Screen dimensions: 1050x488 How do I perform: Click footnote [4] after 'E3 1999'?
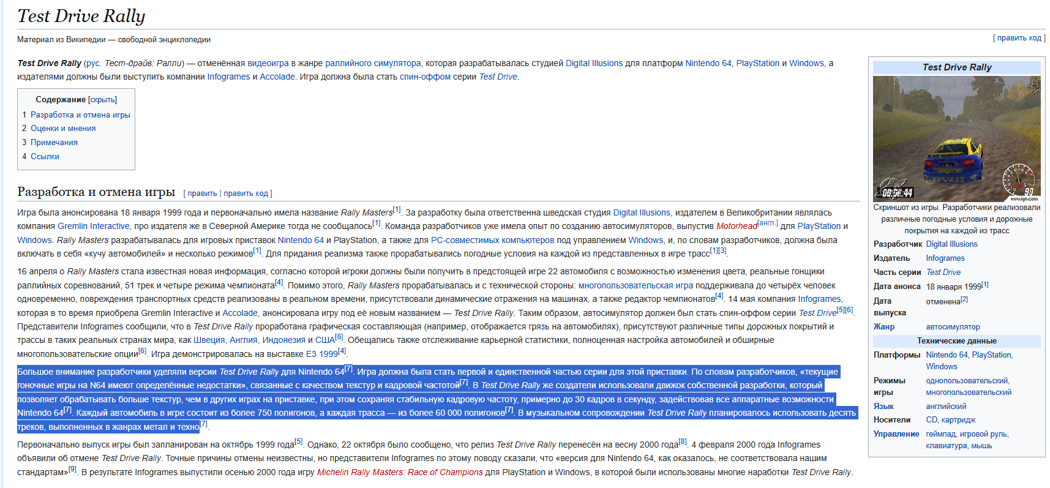342,351
